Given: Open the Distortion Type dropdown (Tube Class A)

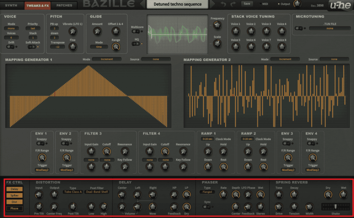Looking at the screenshot, I should coord(72,192).
